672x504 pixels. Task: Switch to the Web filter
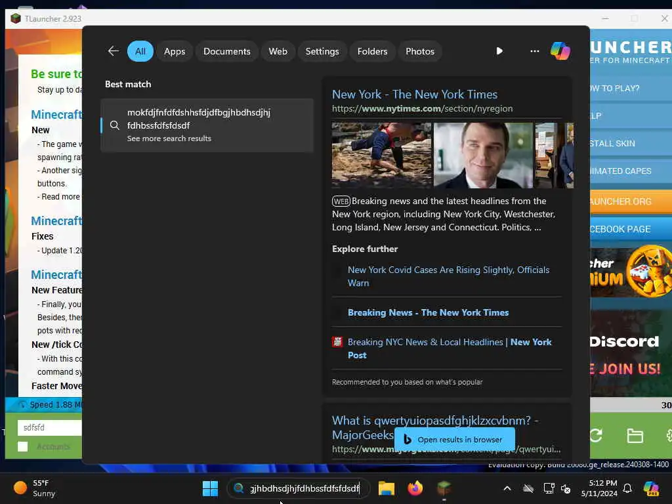point(278,51)
